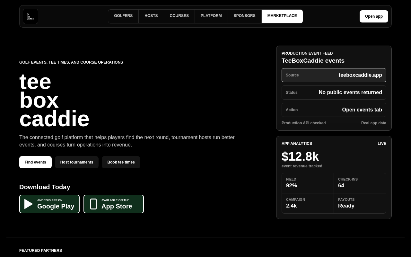Click the event revenue tracked caption
Viewport: 411px width, 257px height.
[302, 166]
